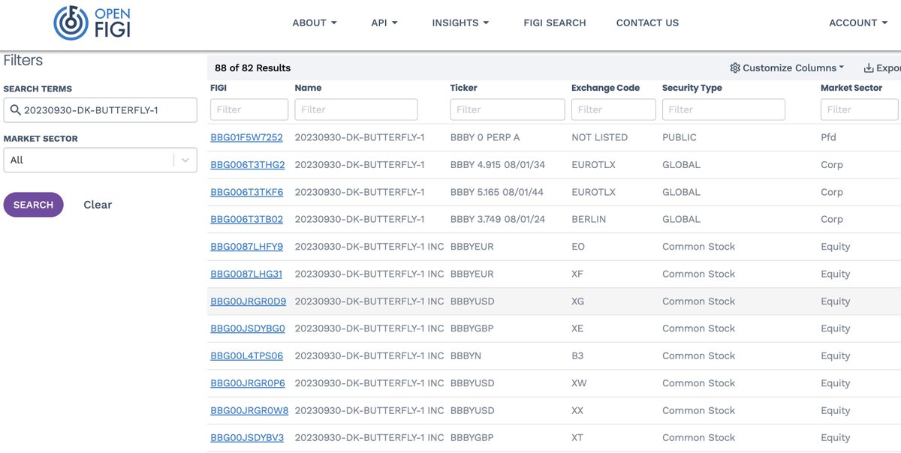
Task: Click the Ticker column filter box
Action: pyautogui.click(x=508, y=109)
